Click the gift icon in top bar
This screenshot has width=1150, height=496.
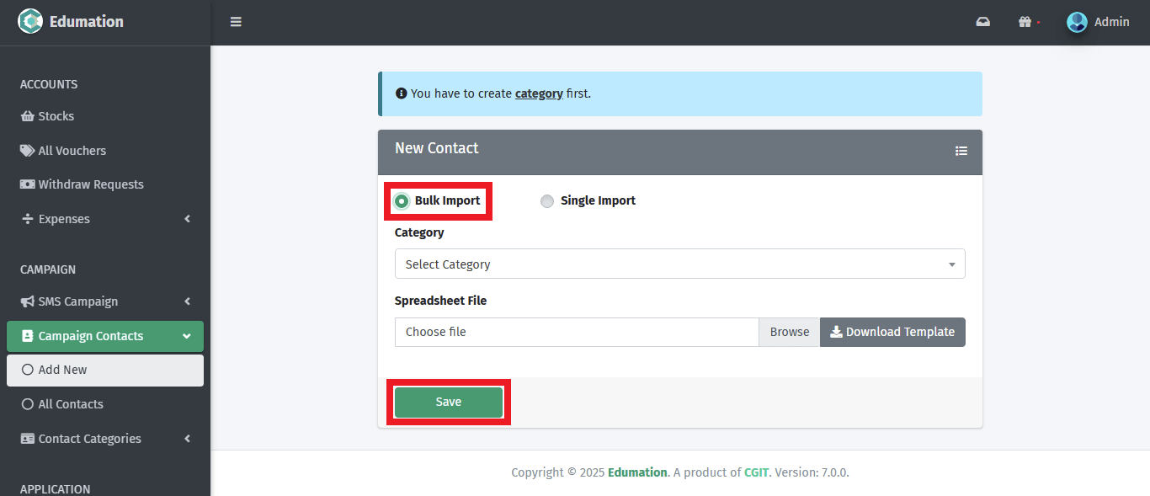pyautogui.click(x=1025, y=22)
